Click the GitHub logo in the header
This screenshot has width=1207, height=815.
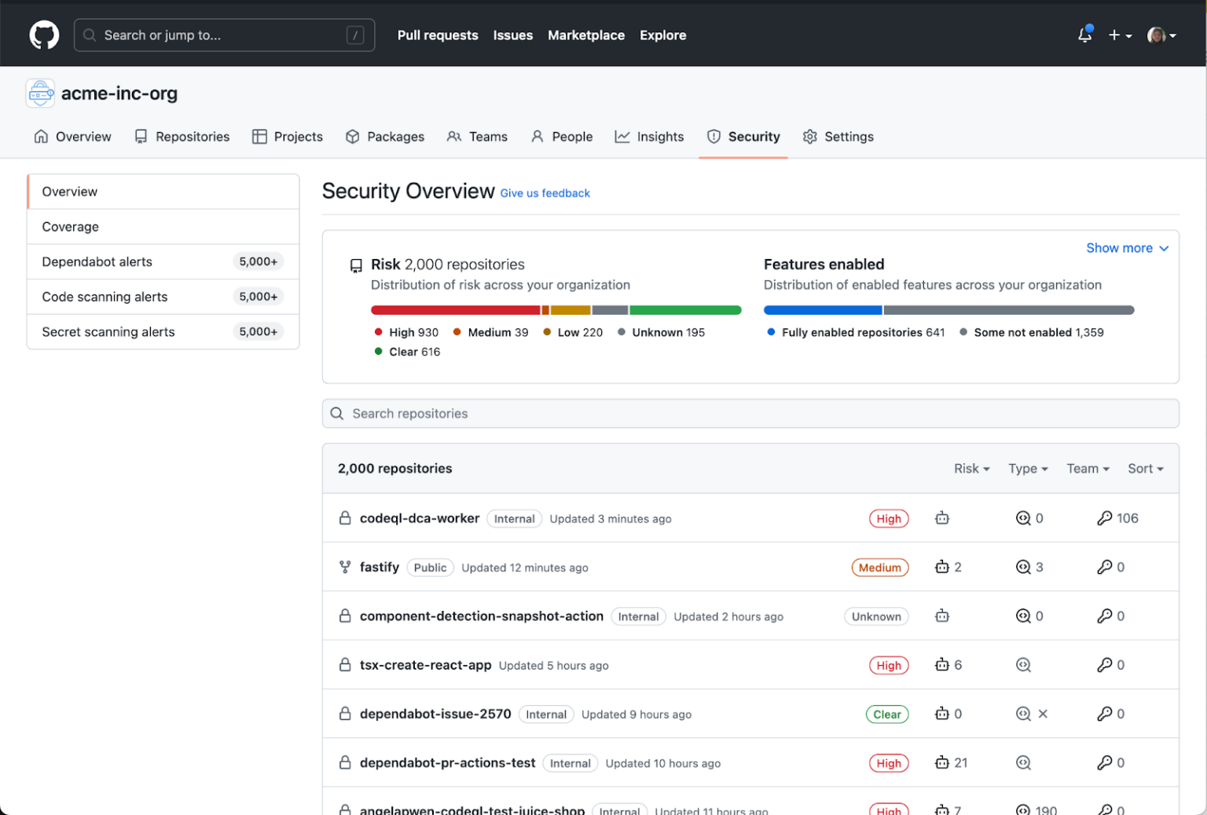44,35
